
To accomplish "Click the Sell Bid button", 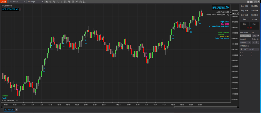I will 255,15.
